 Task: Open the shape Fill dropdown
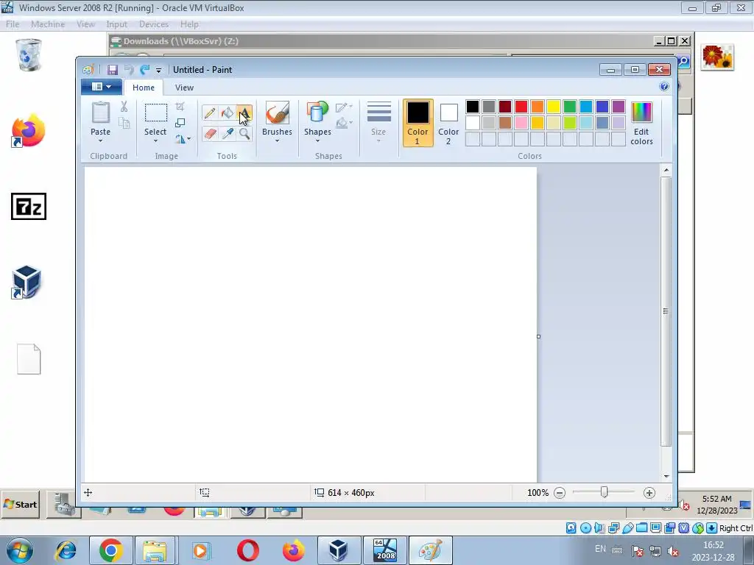tap(345, 124)
